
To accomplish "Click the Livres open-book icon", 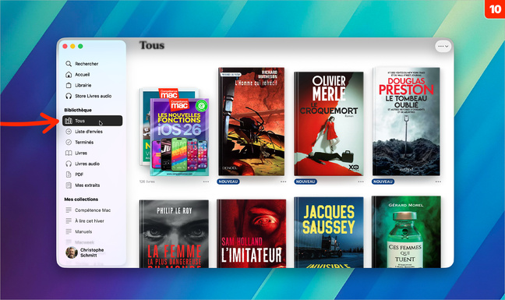I will point(69,154).
